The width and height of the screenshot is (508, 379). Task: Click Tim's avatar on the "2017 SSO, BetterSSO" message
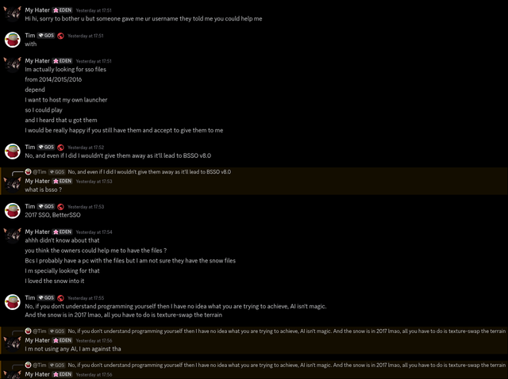(13, 211)
